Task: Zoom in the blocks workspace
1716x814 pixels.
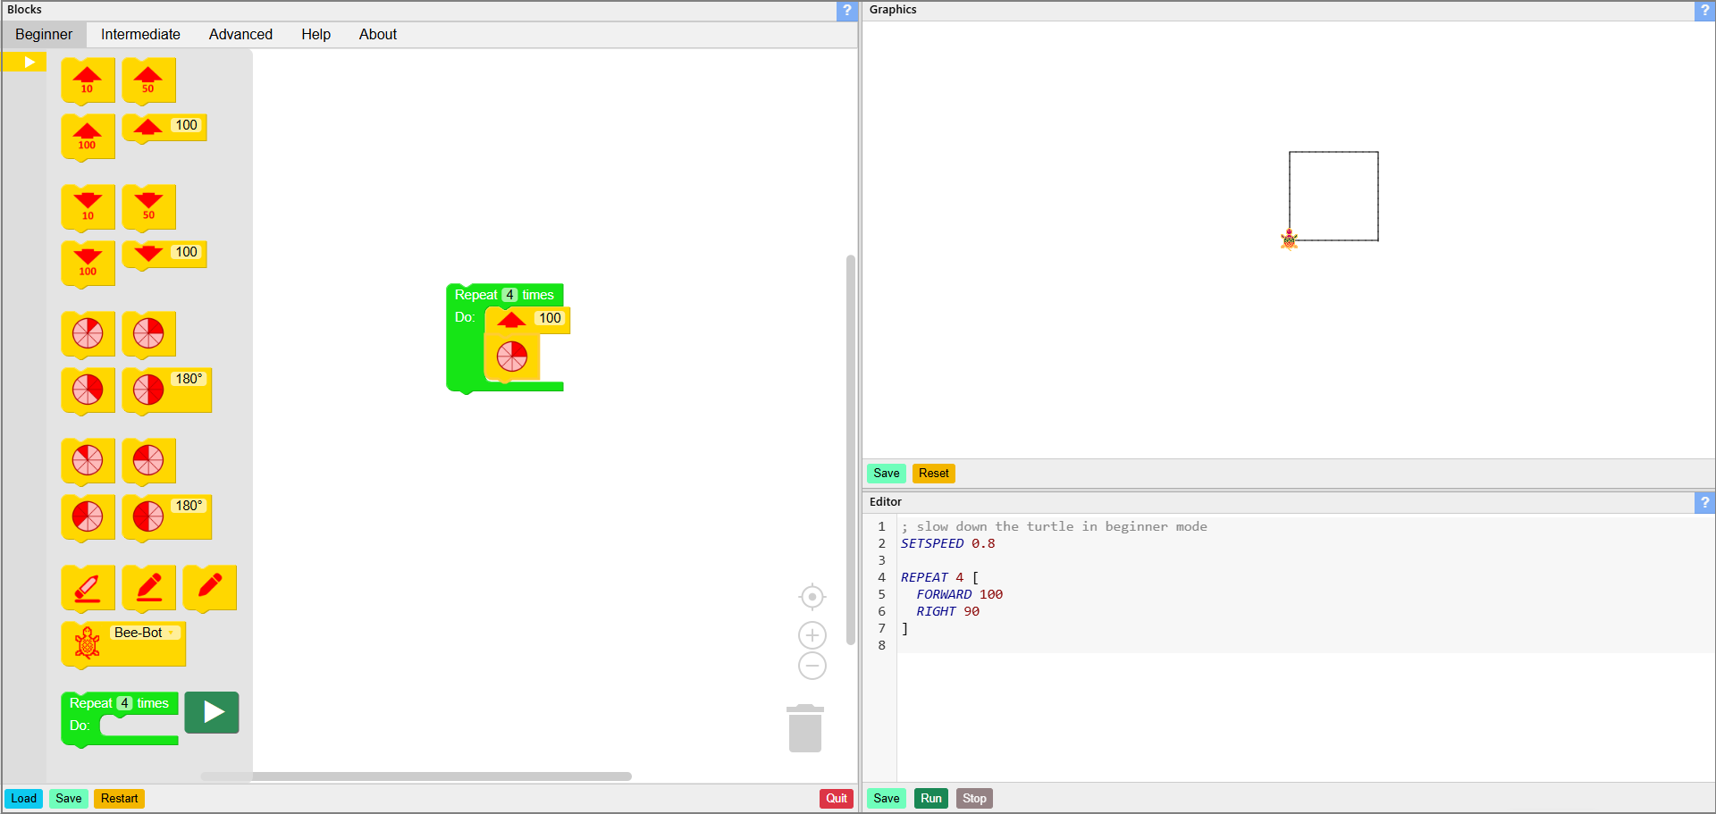Action: pos(812,635)
